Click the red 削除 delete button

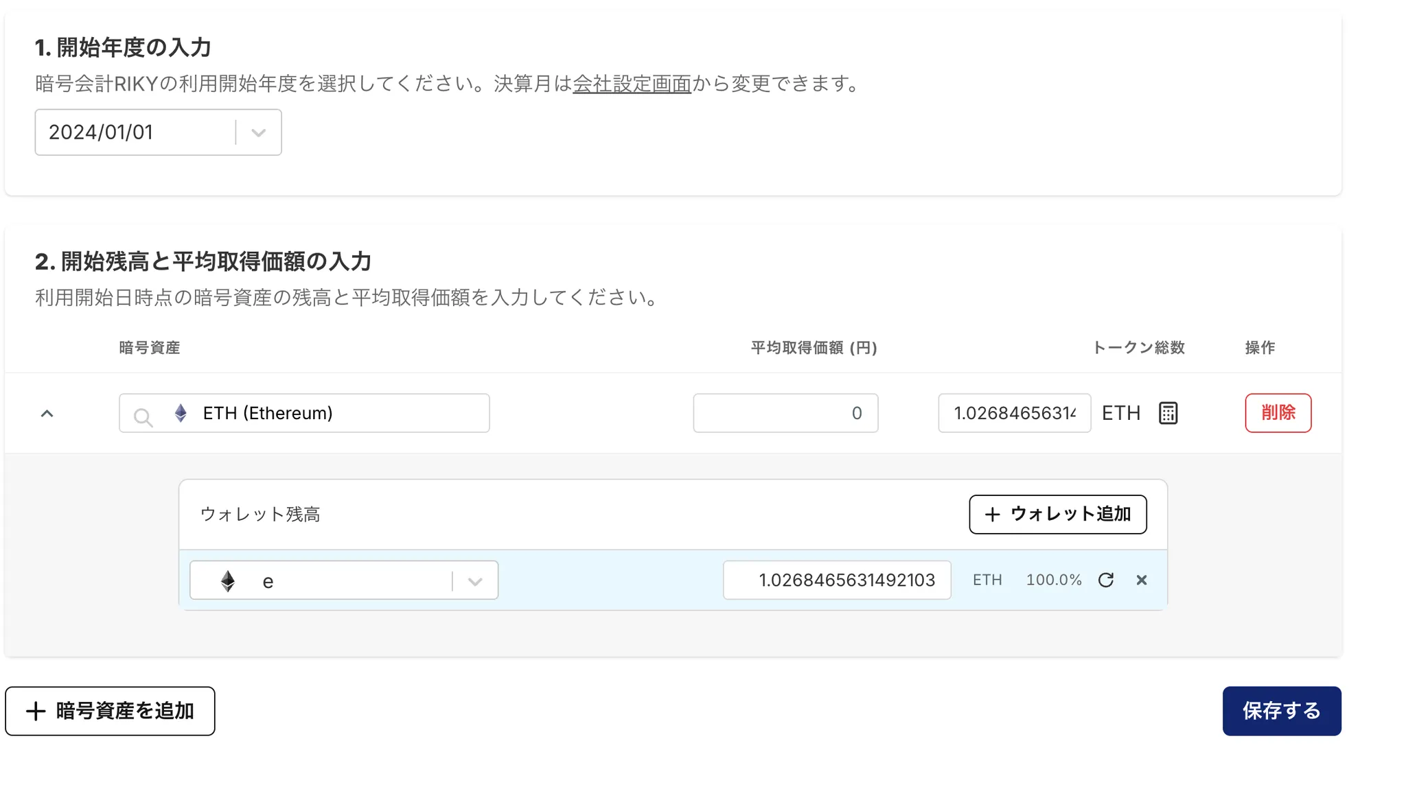click(1278, 413)
